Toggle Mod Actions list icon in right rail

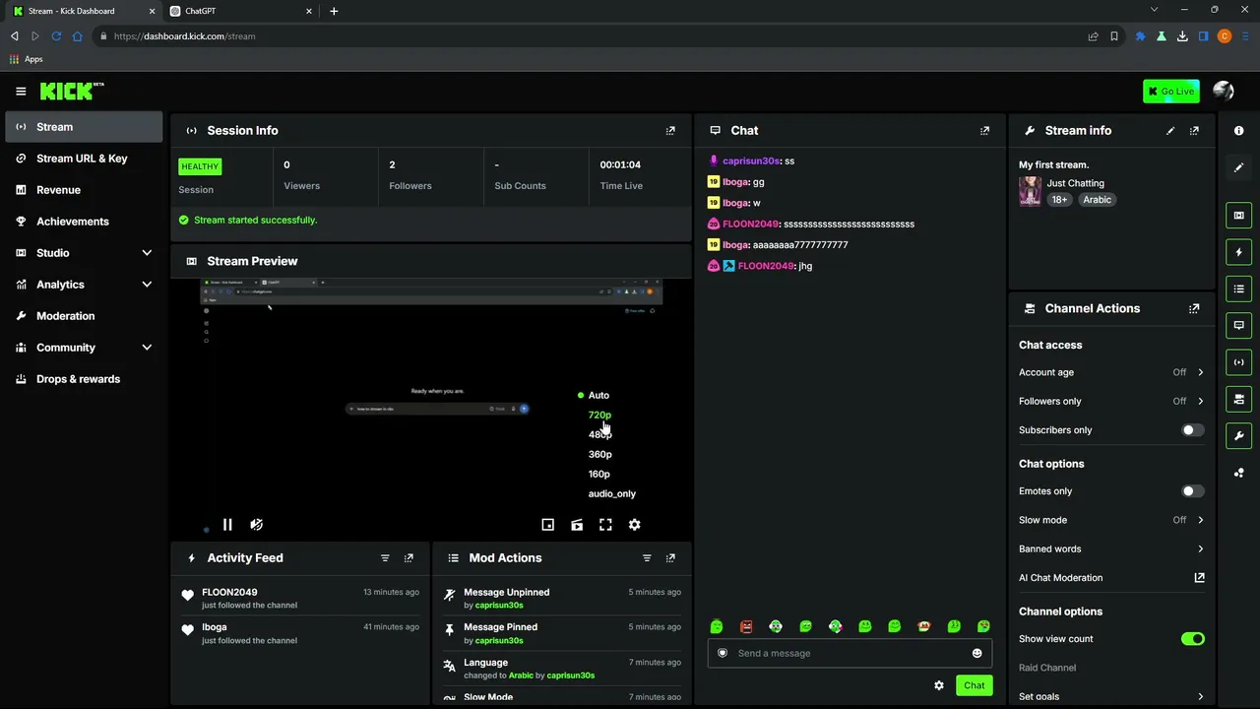pyautogui.click(x=1239, y=289)
